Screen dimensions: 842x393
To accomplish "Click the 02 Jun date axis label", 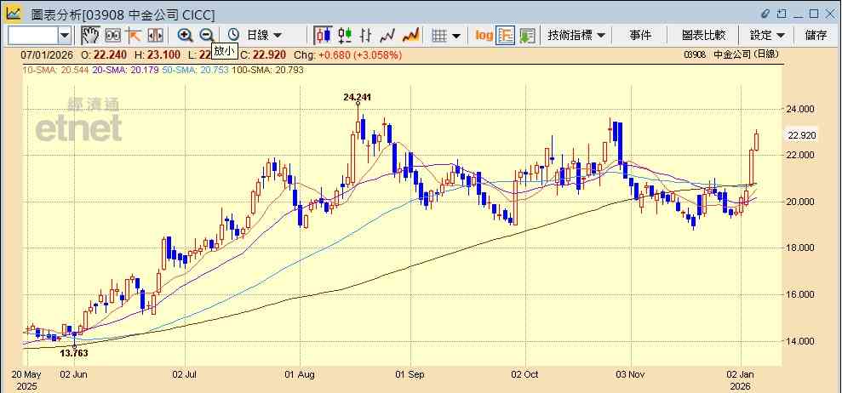I will pos(73,373).
